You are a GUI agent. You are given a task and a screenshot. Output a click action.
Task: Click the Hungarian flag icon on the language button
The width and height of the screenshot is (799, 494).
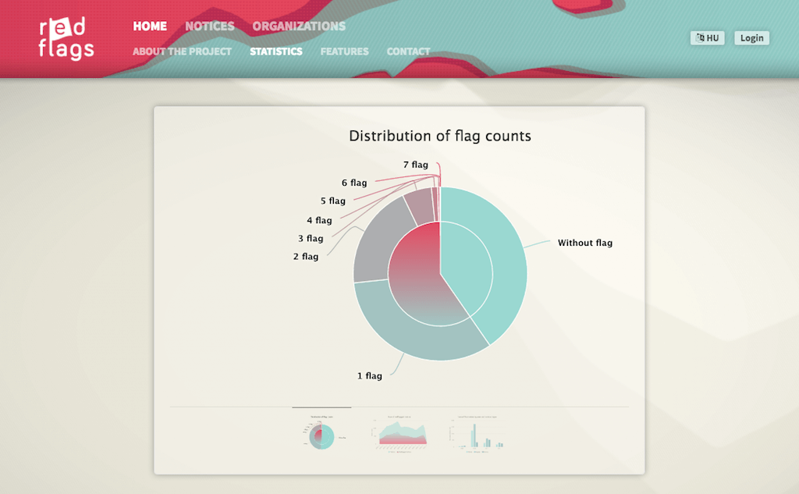pos(700,37)
